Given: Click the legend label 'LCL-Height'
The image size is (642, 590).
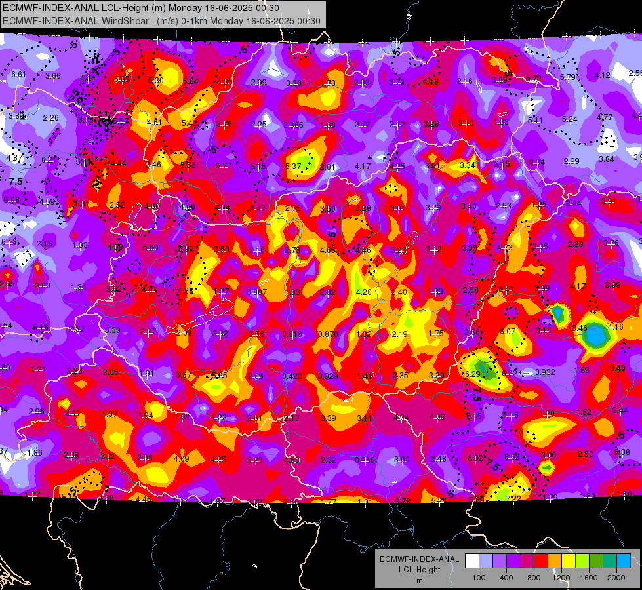Looking at the screenshot, I should tap(419, 570).
